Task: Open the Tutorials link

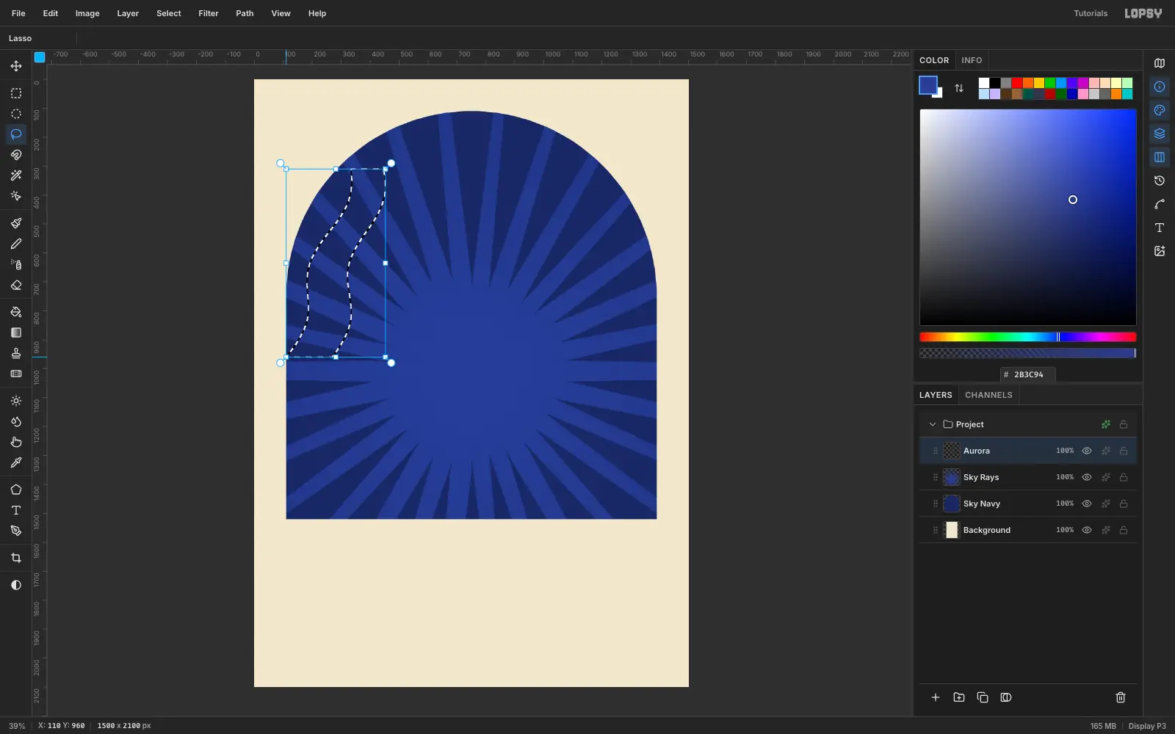Action: [1091, 13]
